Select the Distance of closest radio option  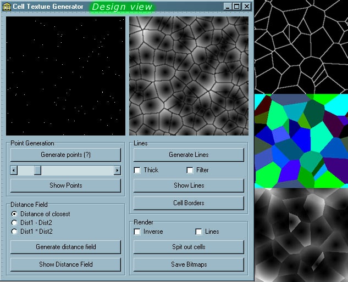(14, 214)
